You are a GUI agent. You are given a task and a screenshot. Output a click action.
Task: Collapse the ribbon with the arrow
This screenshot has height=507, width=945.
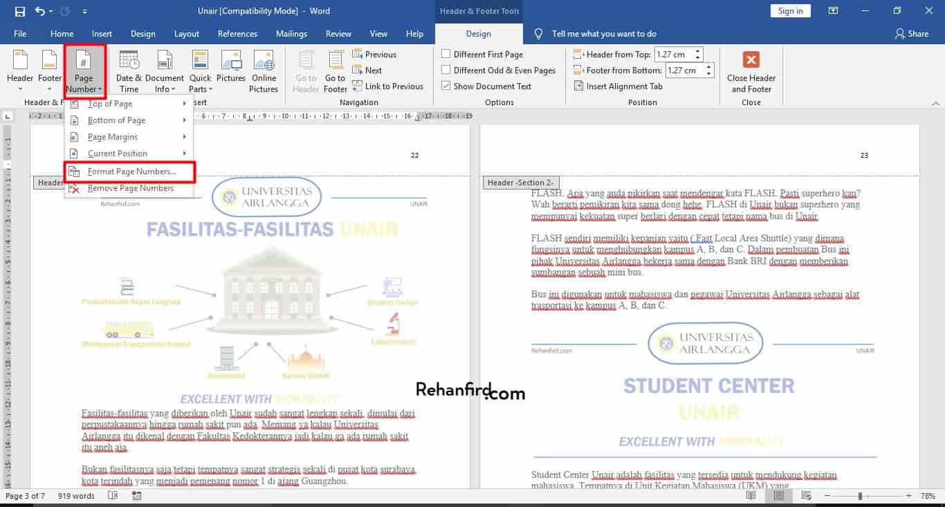coord(936,102)
